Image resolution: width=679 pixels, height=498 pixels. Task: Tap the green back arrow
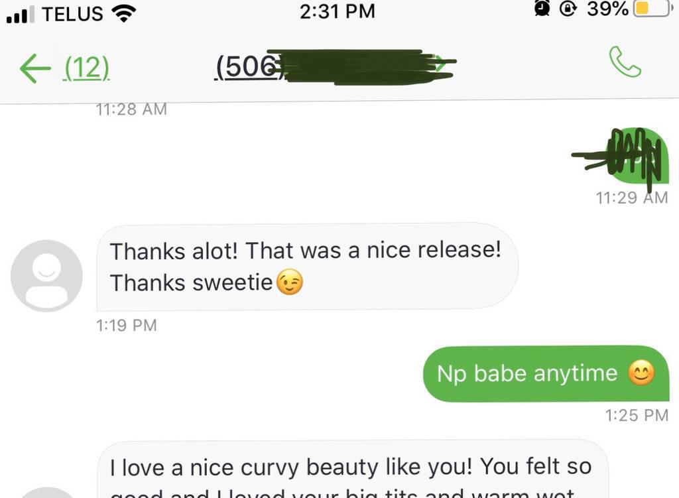[x=35, y=68]
